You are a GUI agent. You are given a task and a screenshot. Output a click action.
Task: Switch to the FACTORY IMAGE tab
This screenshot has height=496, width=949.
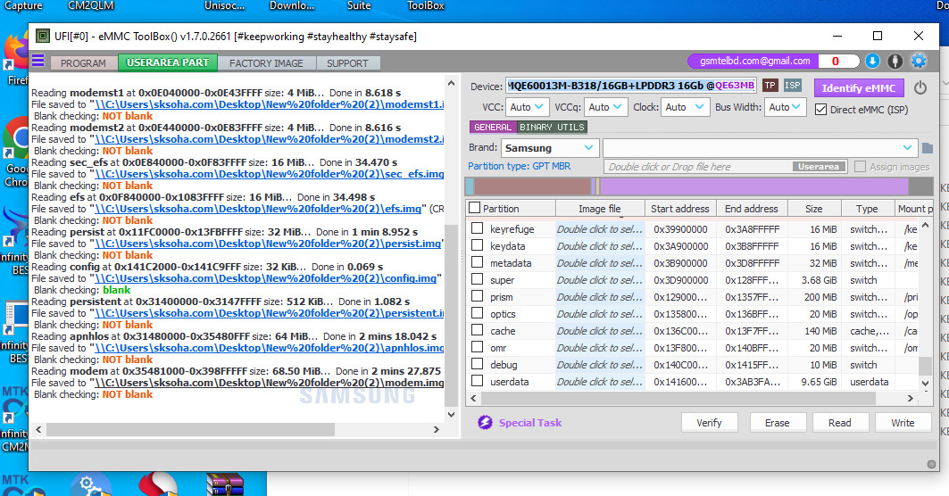click(x=266, y=63)
